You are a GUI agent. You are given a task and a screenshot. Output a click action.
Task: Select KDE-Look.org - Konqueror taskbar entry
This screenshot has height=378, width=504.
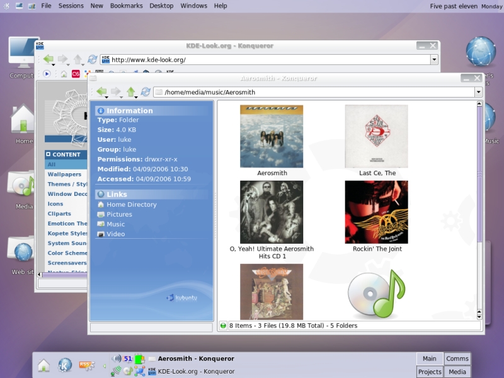[x=192, y=371]
